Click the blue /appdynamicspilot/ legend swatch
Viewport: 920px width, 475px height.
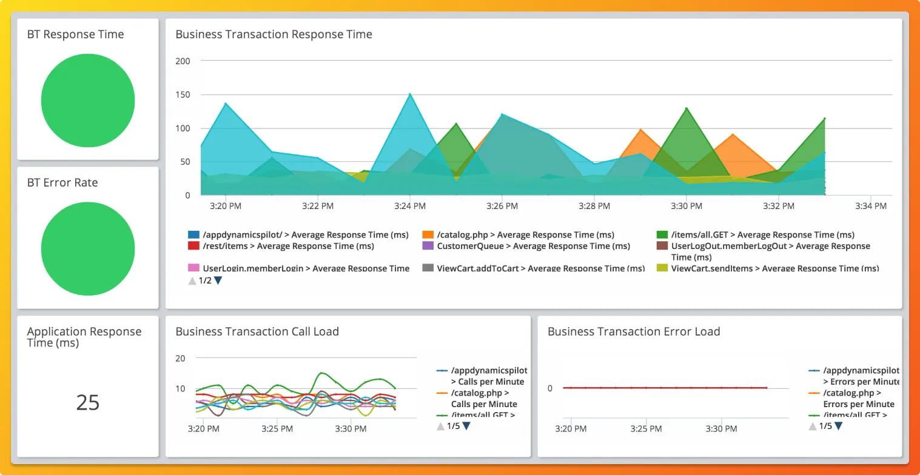click(193, 234)
